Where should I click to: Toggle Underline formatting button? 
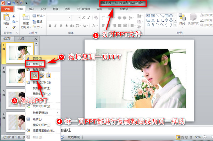[x=61, y=26]
